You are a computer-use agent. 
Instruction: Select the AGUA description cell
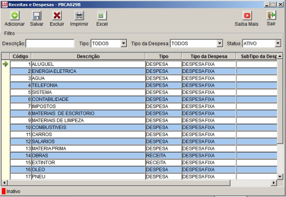88,78
